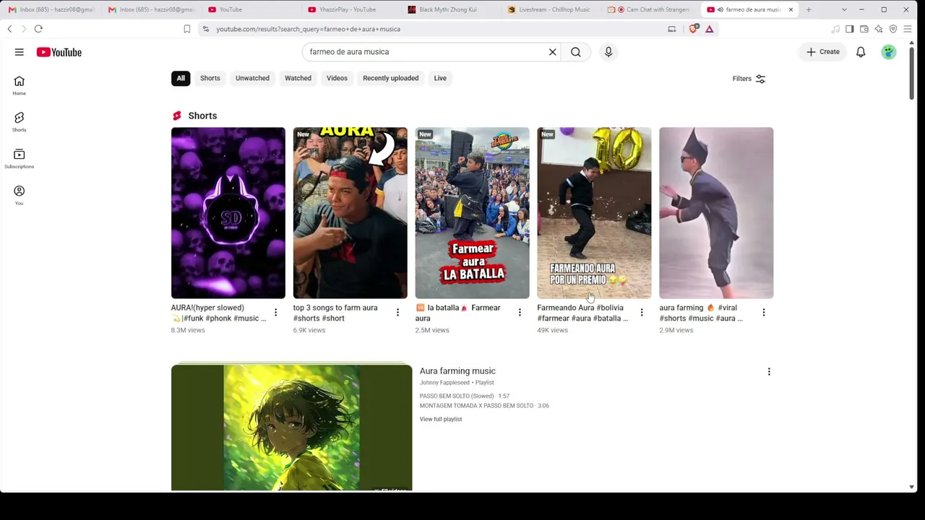This screenshot has height=520, width=925.
Task: Open the account avatar menu
Action: [889, 52]
